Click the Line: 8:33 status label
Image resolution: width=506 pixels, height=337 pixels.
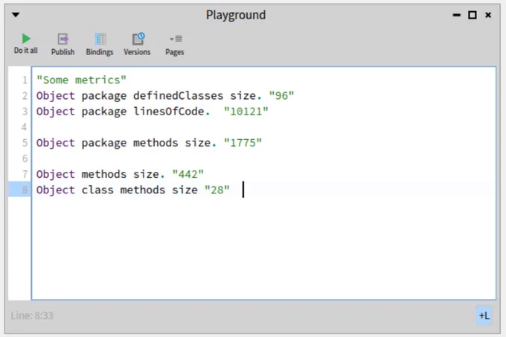[32, 315]
